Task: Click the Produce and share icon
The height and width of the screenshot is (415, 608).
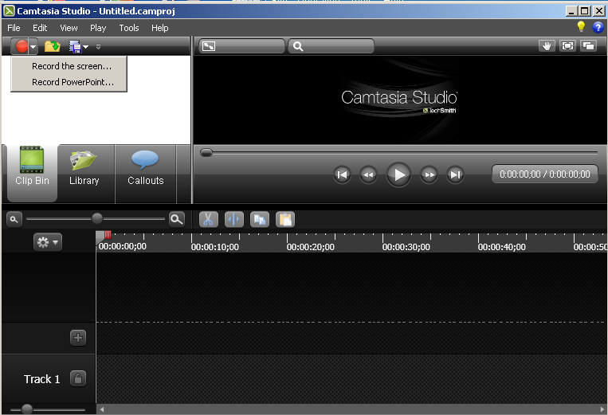Action: coord(75,46)
